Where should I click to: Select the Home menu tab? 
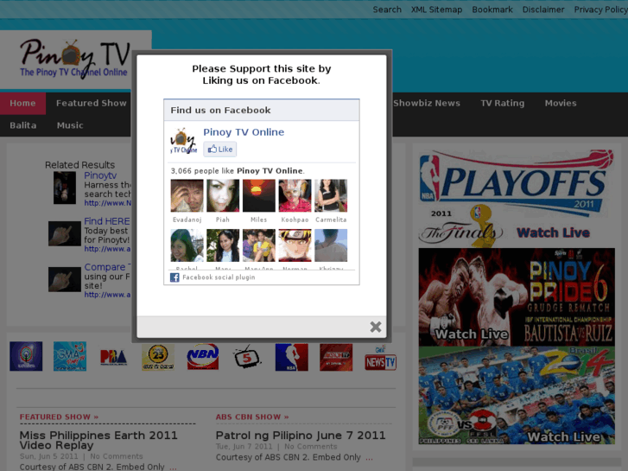pyautogui.click(x=22, y=104)
